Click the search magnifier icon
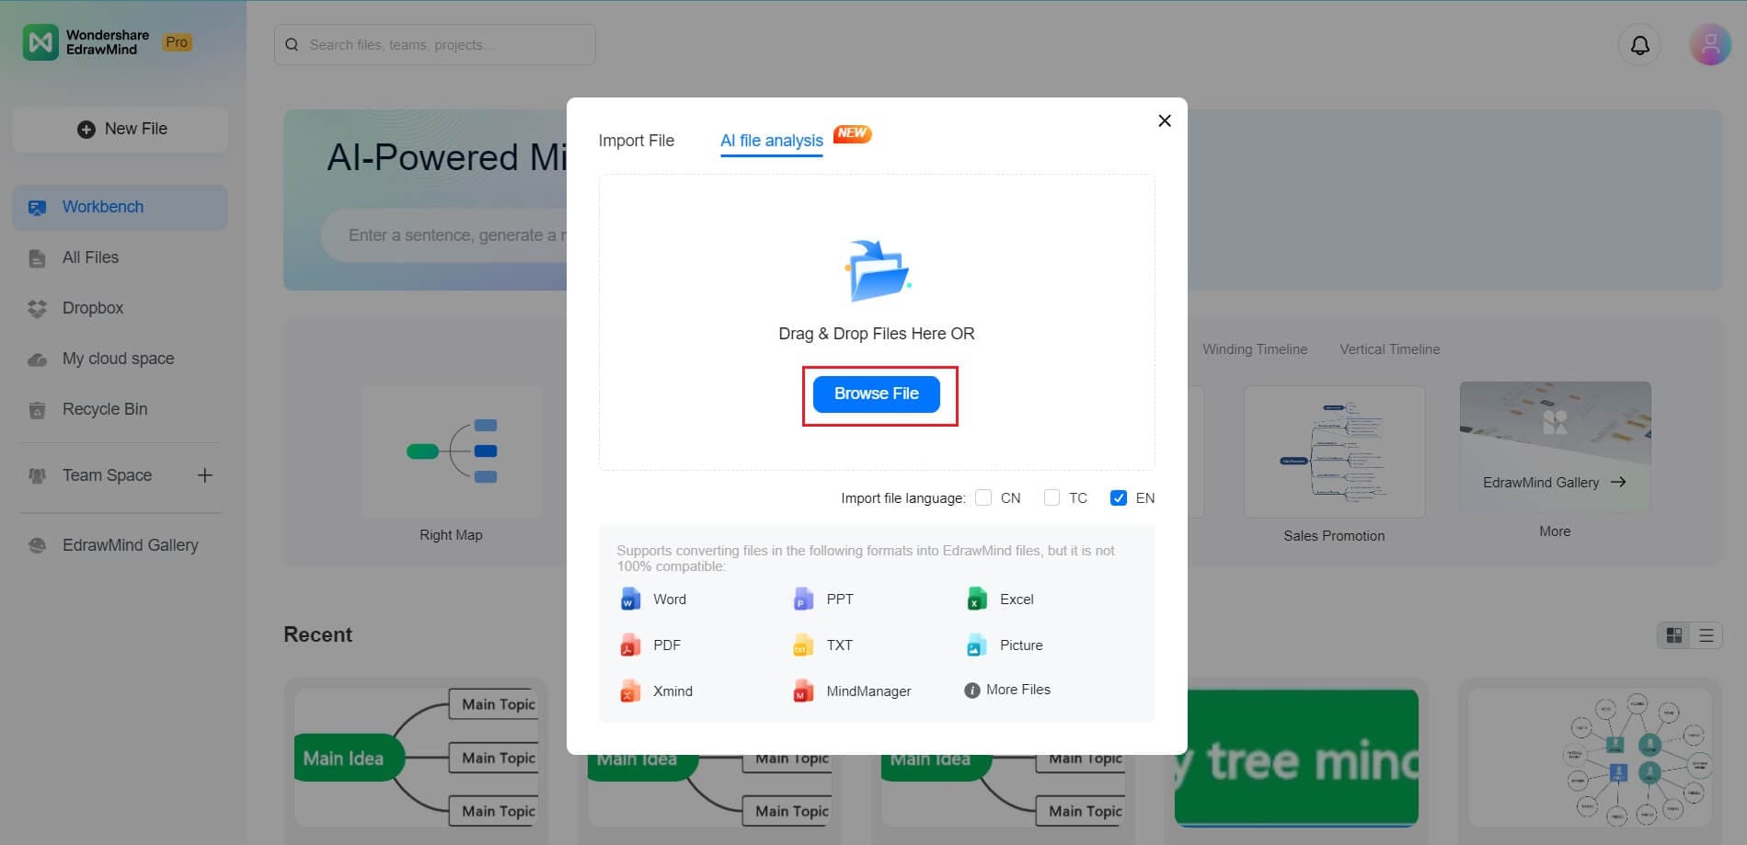This screenshot has width=1747, height=845. point(292,44)
